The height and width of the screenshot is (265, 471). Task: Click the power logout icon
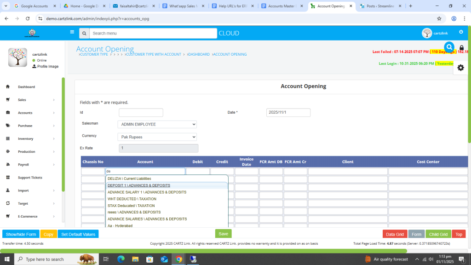click(461, 32)
